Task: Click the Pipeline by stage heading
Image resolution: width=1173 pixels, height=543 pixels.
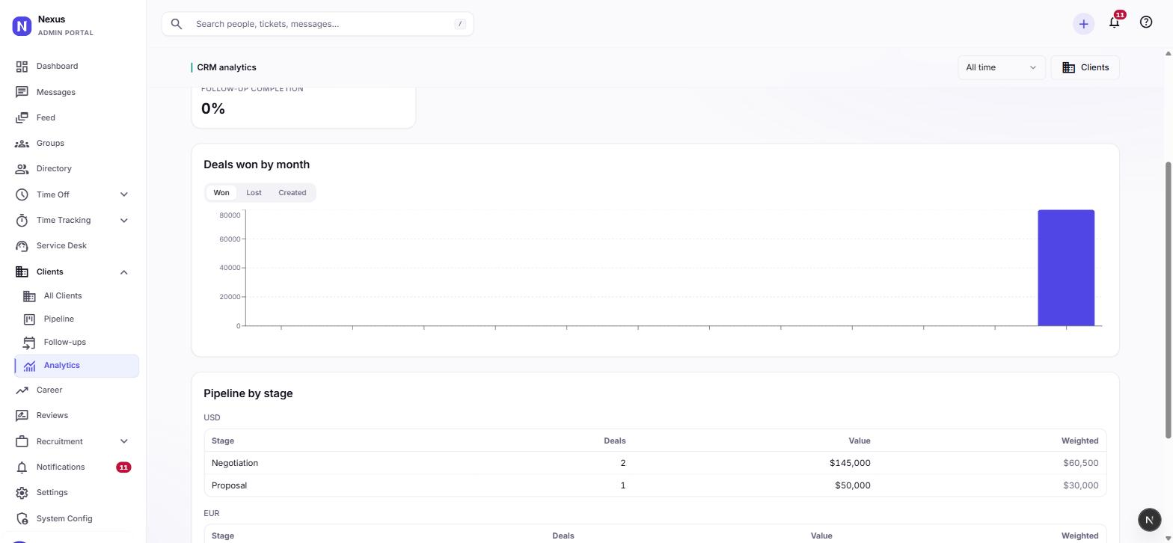Action: tap(248, 393)
